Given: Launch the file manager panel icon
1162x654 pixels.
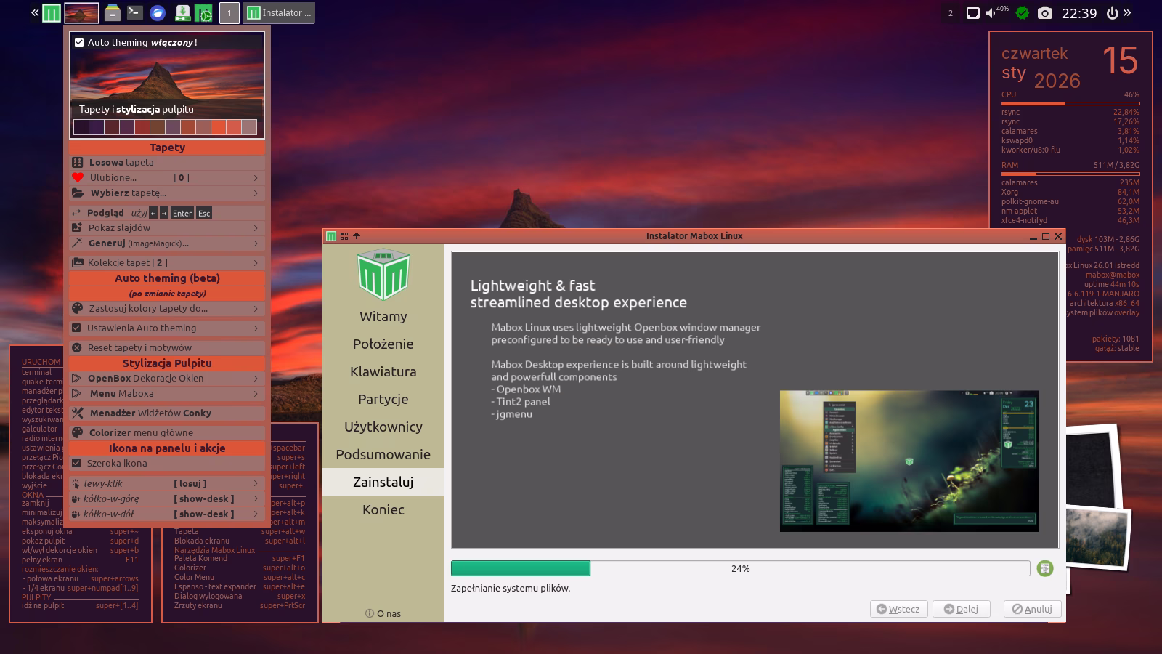Looking at the screenshot, I should point(112,12).
